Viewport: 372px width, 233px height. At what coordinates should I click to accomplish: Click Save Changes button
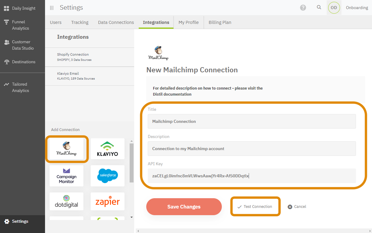coord(184,207)
